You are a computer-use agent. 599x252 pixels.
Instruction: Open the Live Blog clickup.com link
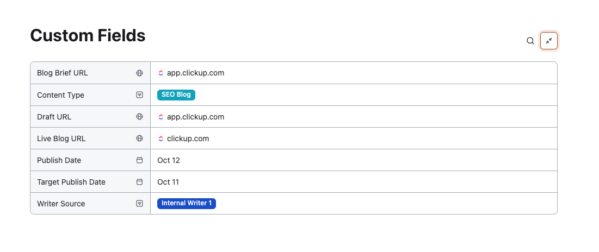[188, 138]
